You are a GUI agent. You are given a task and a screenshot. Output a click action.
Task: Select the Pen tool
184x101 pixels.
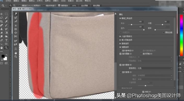[2, 40]
